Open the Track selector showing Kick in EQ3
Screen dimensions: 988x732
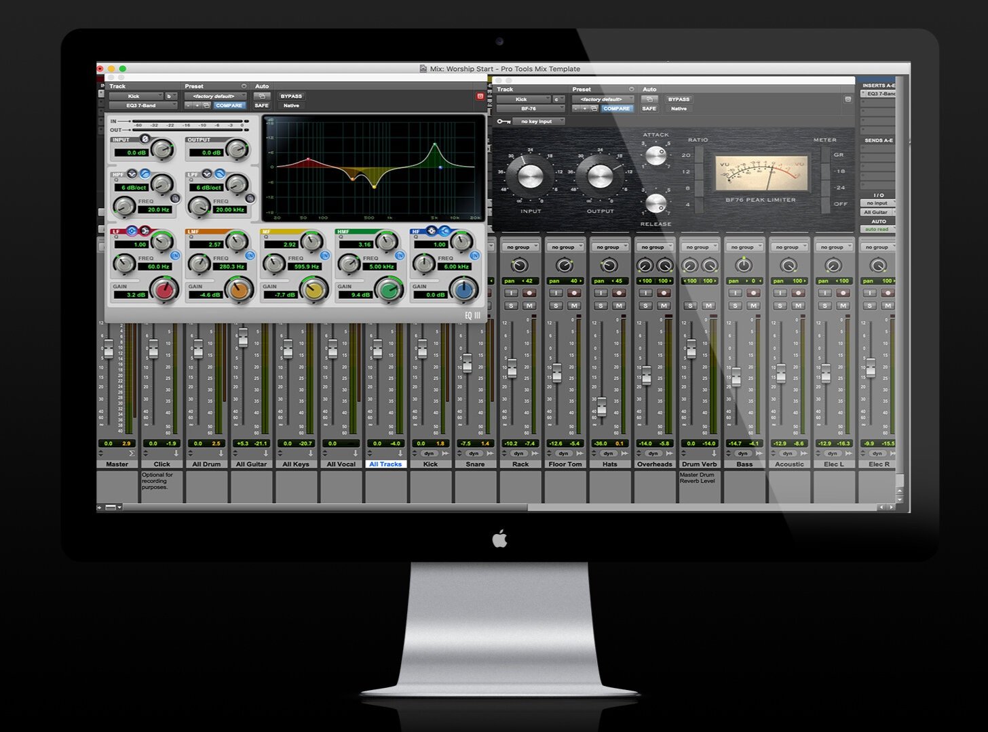[x=142, y=96]
